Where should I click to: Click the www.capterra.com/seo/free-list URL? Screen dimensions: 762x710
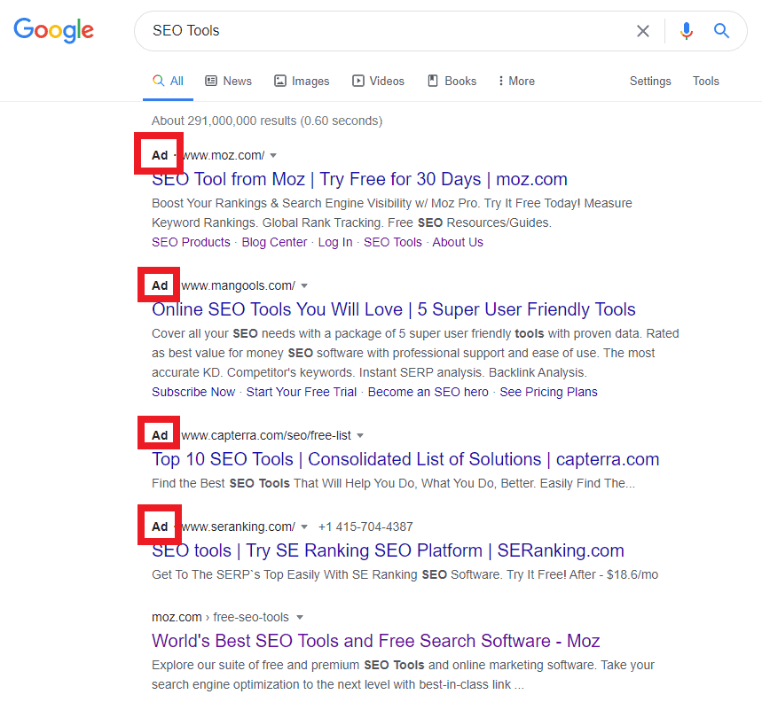pos(266,435)
